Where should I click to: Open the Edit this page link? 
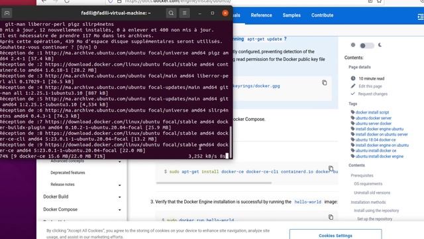[370, 86]
